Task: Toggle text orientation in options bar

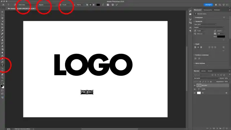Action: pos(15,5)
